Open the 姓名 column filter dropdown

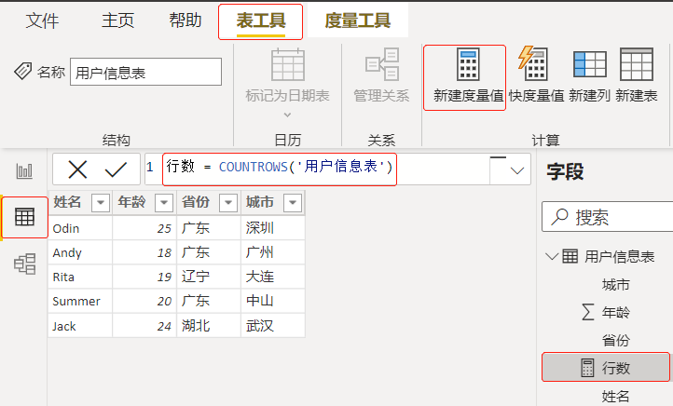101,202
